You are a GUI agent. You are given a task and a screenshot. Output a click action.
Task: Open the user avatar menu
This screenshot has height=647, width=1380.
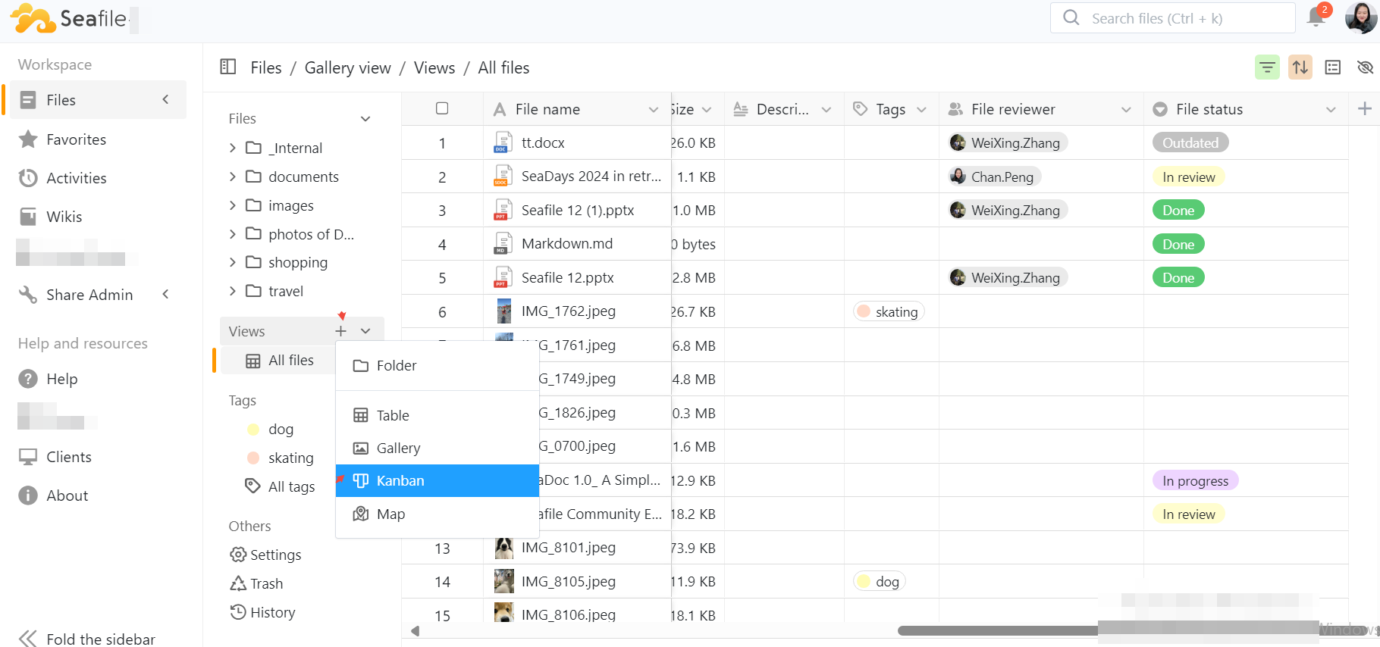1360,17
